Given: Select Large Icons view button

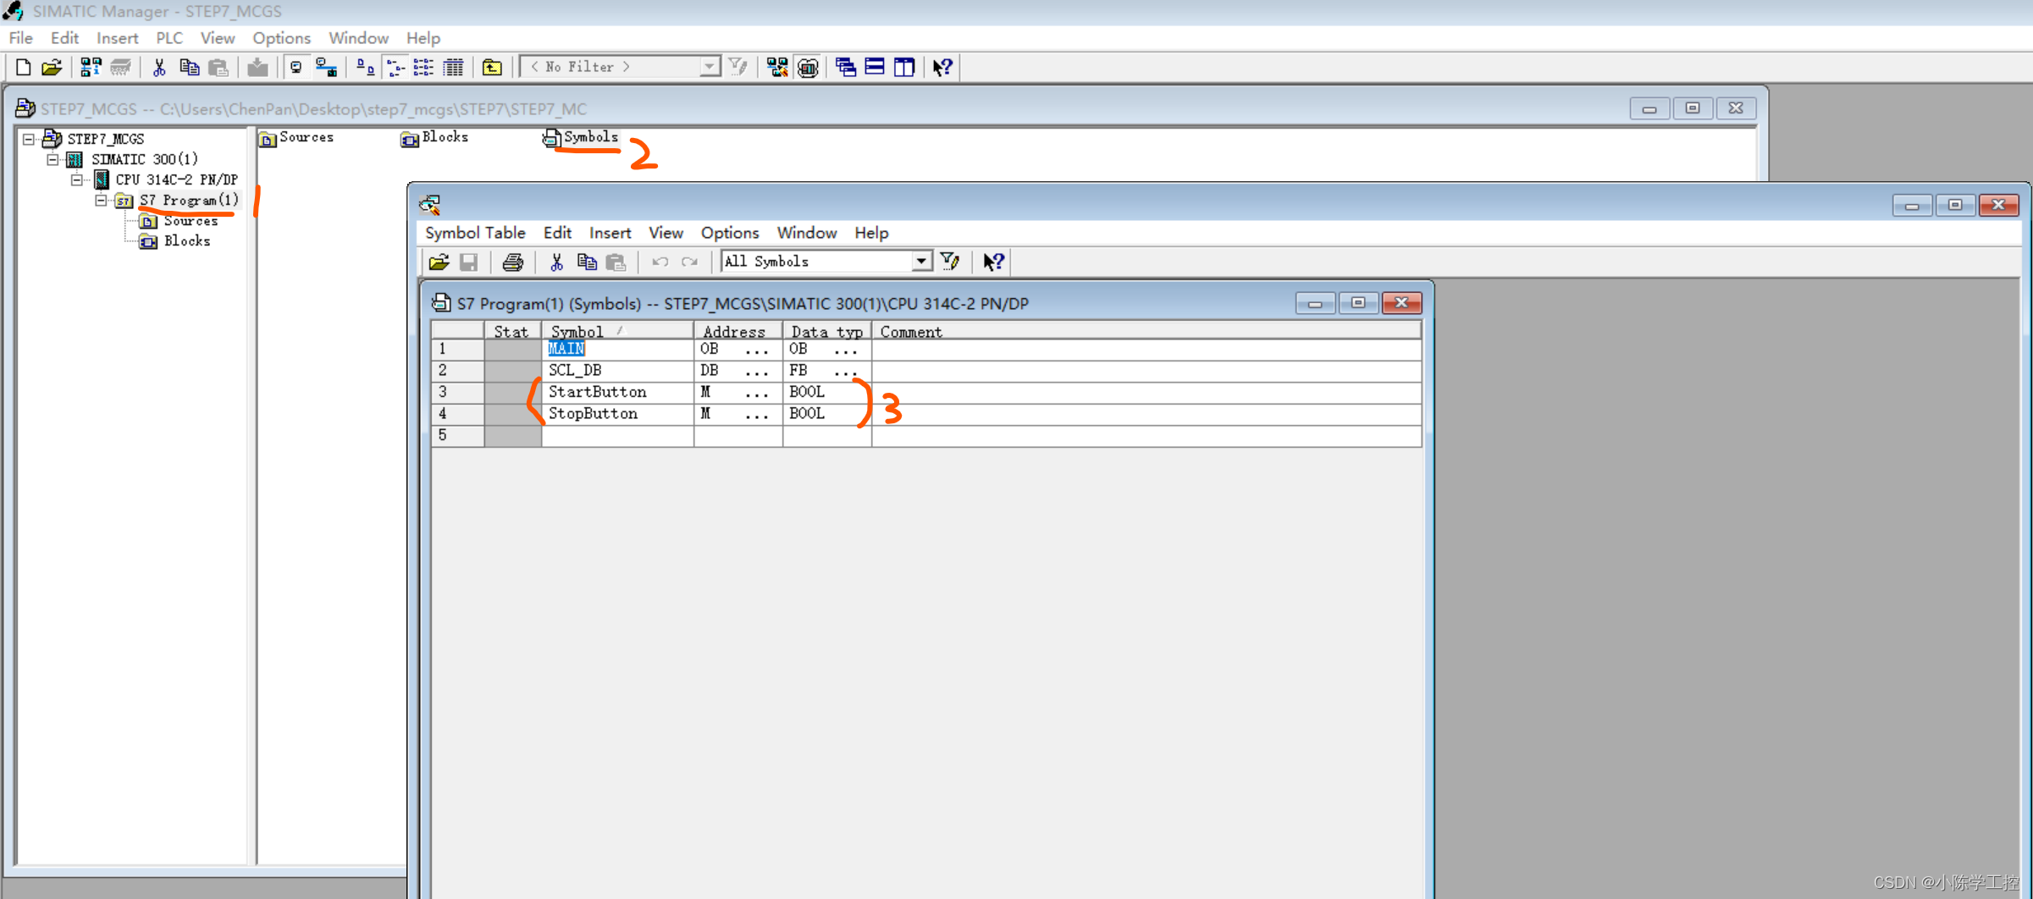Looking at the screenshot, I should [x=365, y=67].
